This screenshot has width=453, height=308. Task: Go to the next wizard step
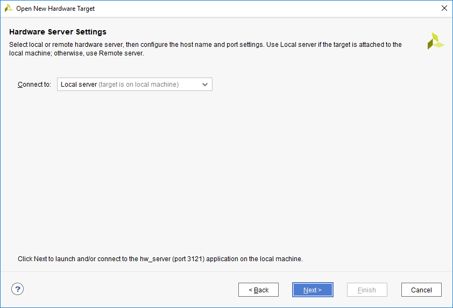[313, 290]
